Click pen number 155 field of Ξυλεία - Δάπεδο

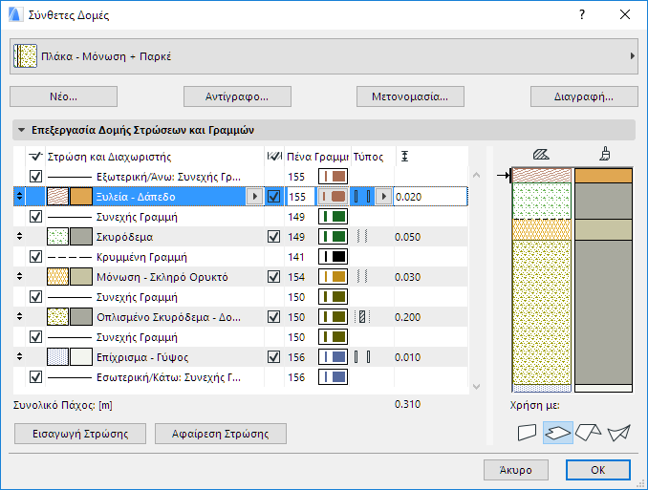tap(299, 197)
